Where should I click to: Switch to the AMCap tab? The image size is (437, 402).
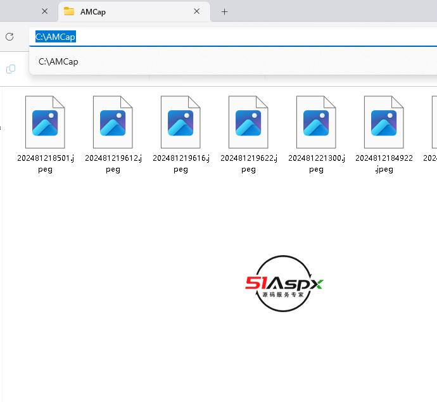(x=134, y=11)
